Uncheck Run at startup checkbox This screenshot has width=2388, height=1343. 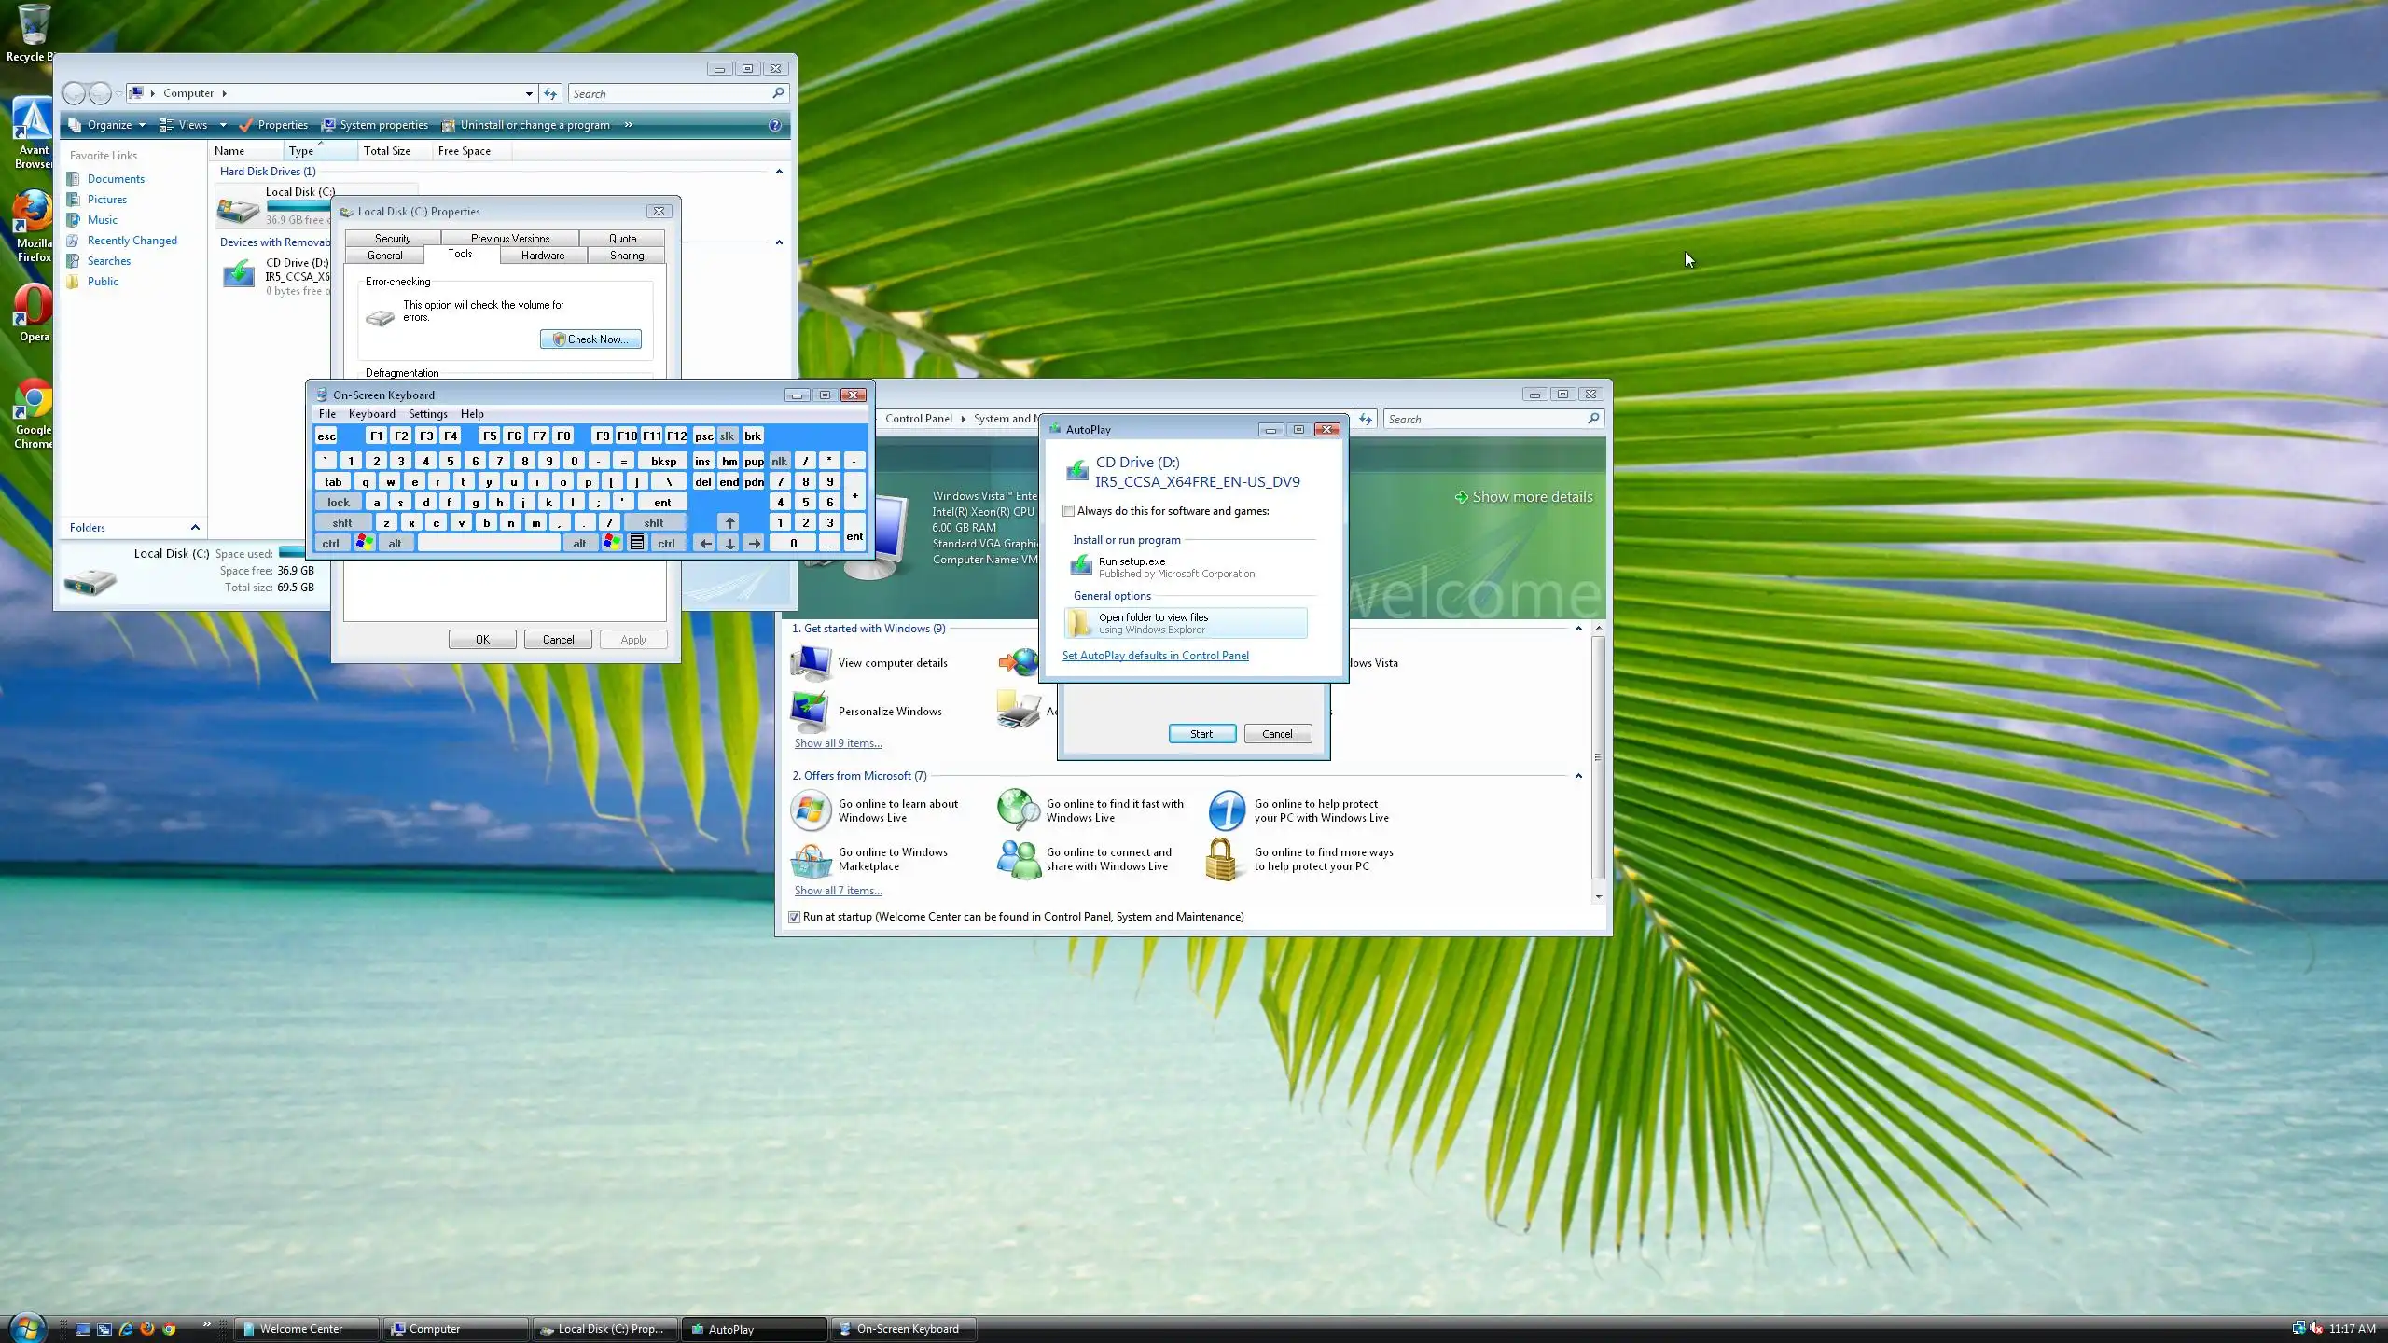coord(794,918)
